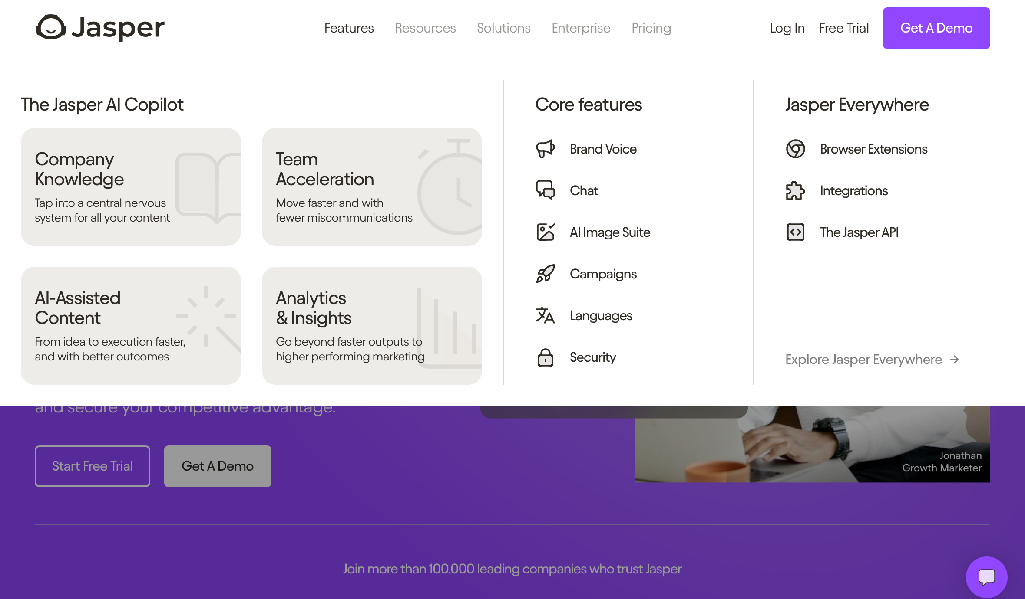Go to the Pricing menu item
Screen dimensions: 1025x599
point(651,28)
